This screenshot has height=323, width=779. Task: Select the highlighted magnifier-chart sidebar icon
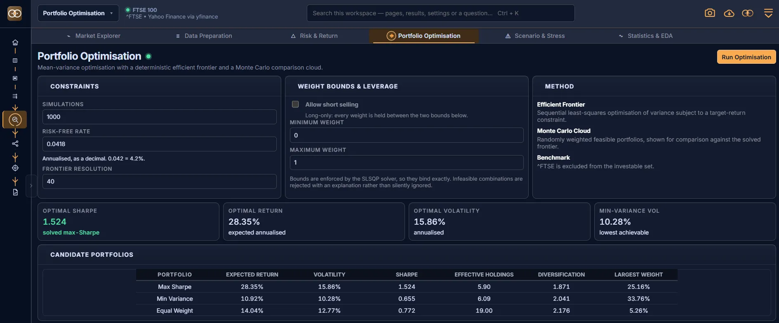click(15, 120)
